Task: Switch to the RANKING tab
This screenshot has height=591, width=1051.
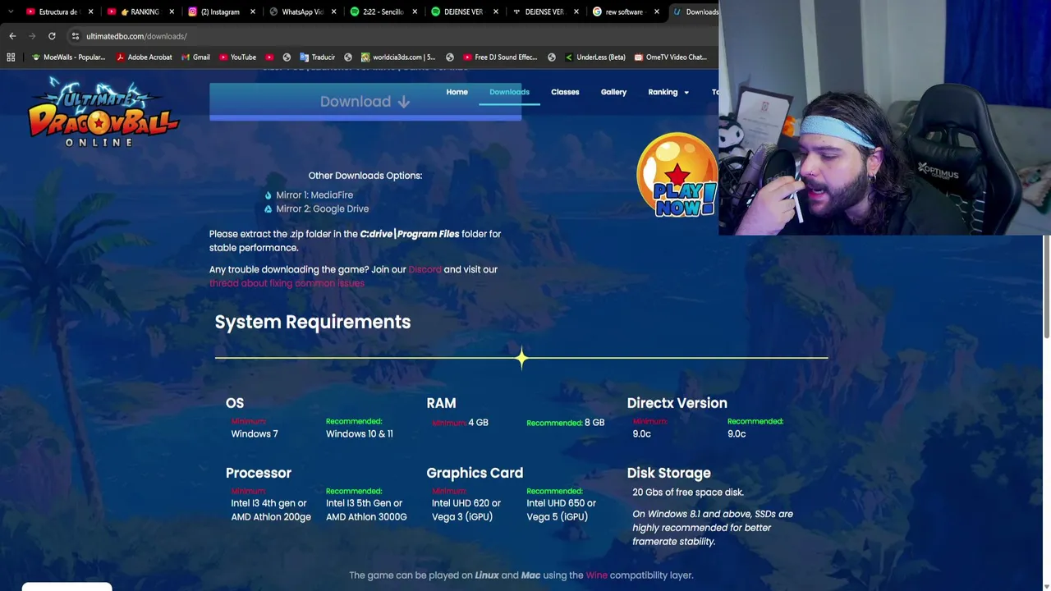Action: pyautogui.click(x=139, y=12)
